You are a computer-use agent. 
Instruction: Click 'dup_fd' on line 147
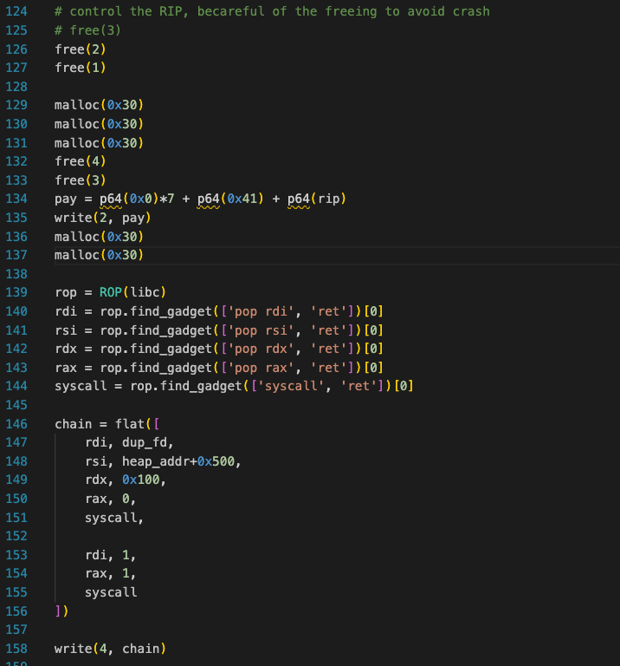click(x=145, y=442)
